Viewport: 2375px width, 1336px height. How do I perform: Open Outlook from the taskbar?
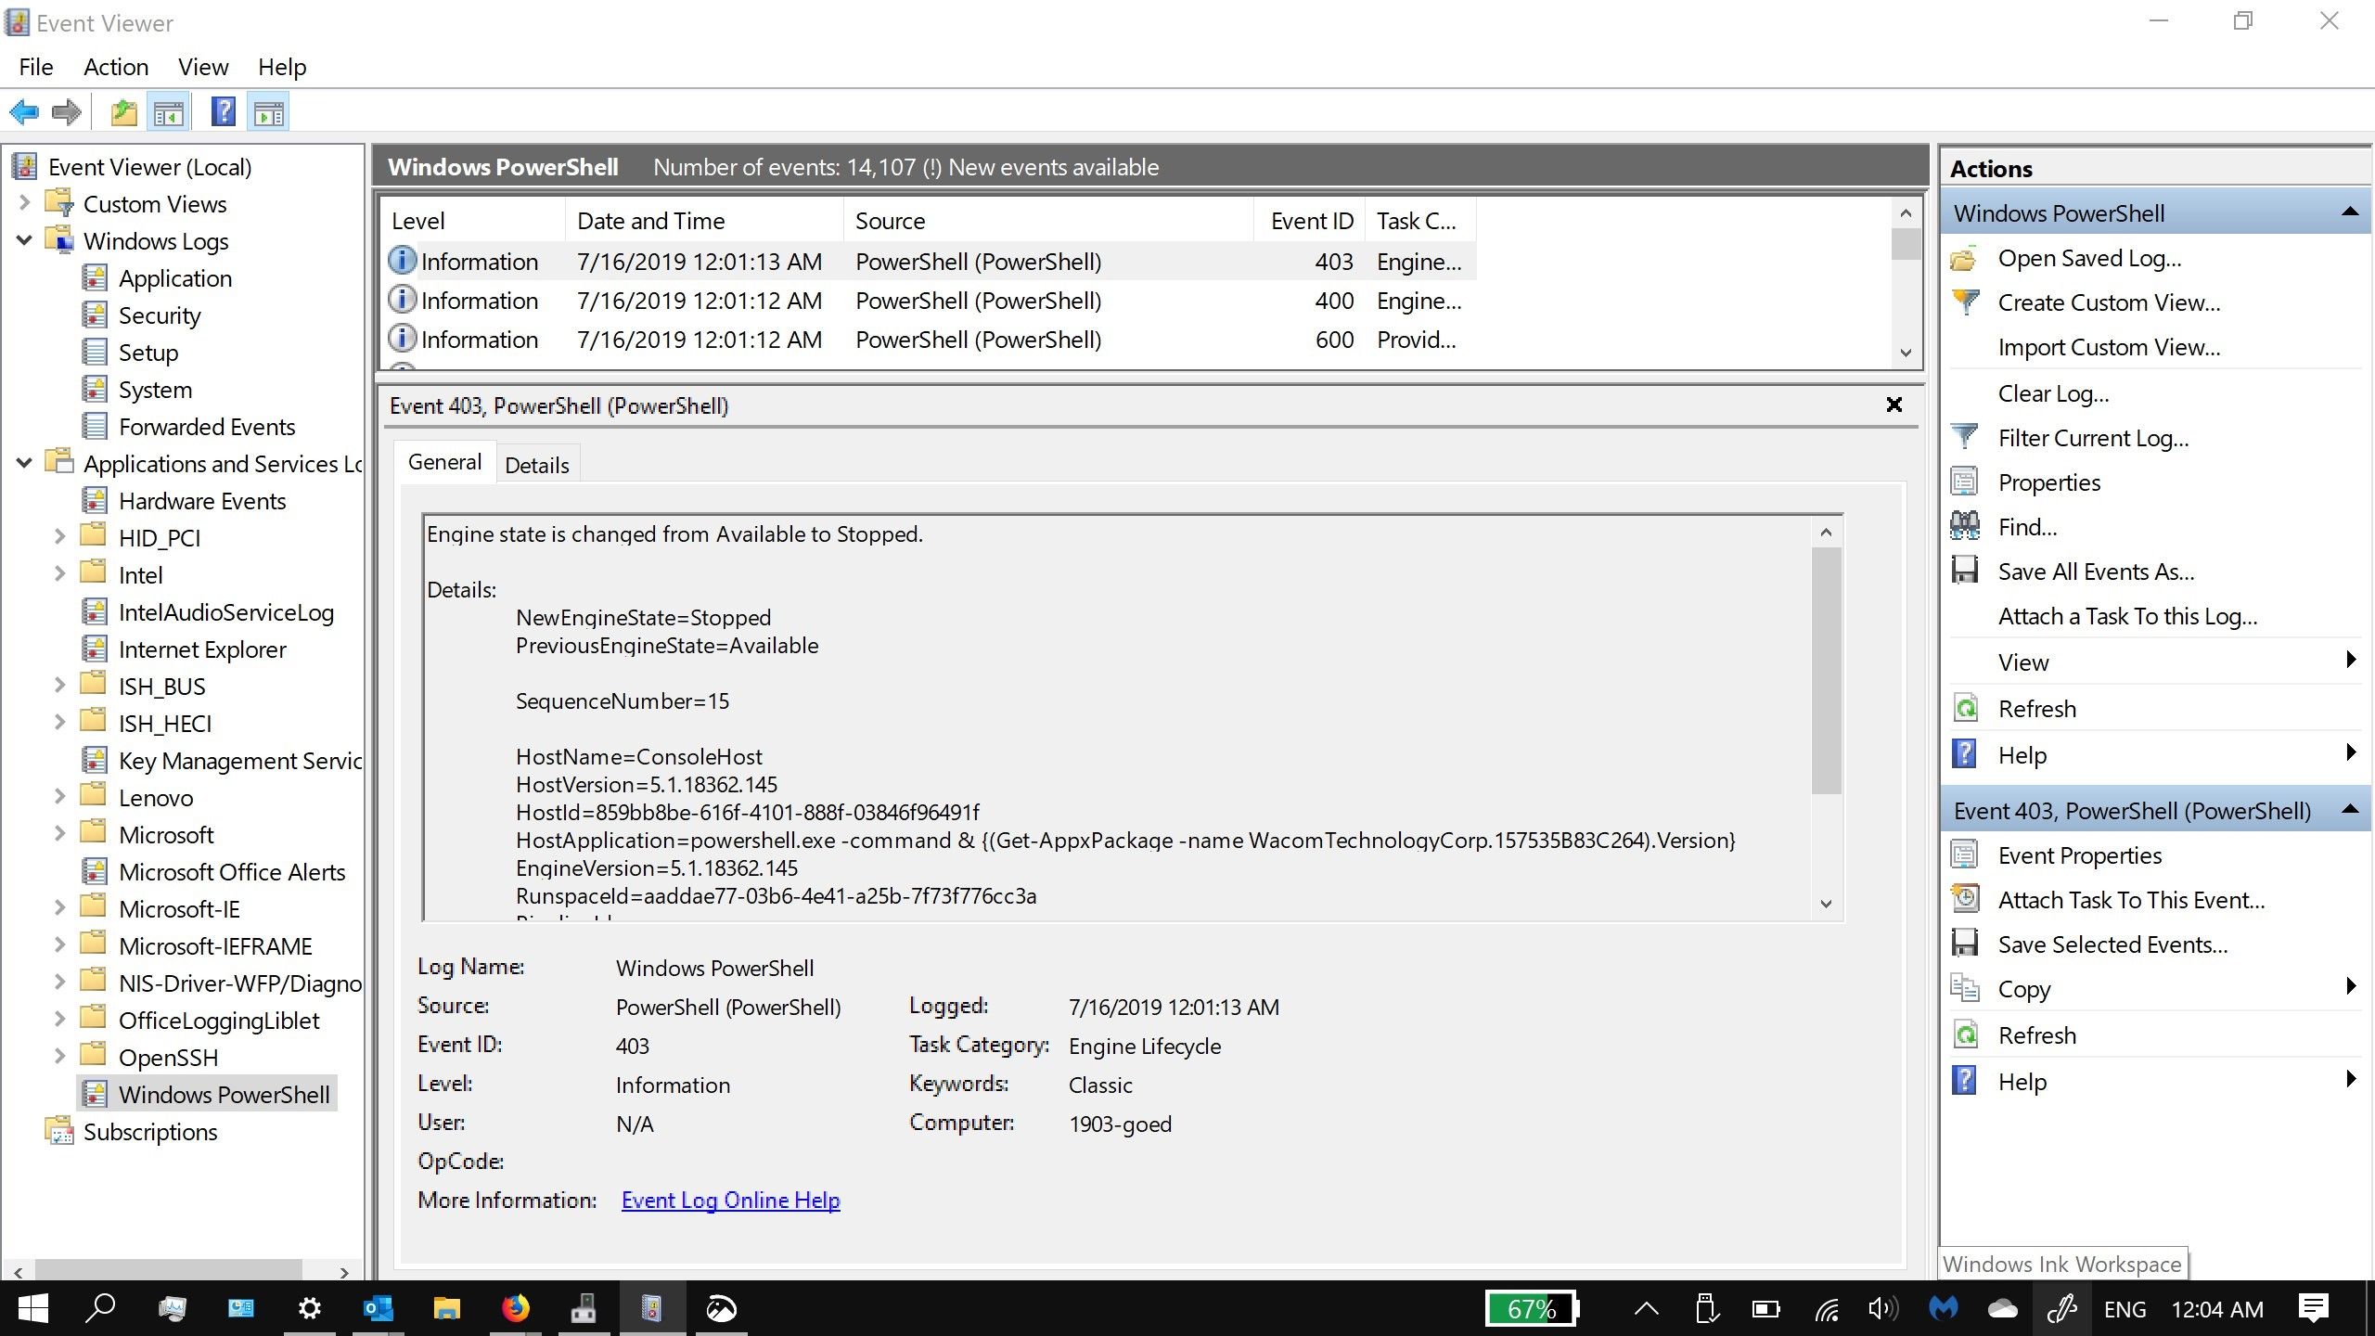coord(378,1308)
